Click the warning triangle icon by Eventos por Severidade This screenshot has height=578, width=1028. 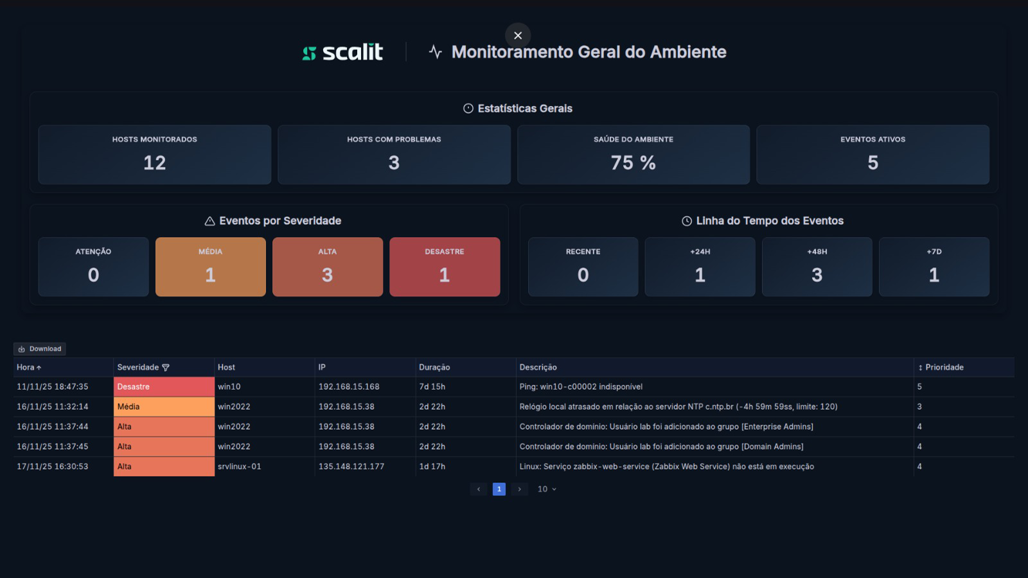point(209,221)
